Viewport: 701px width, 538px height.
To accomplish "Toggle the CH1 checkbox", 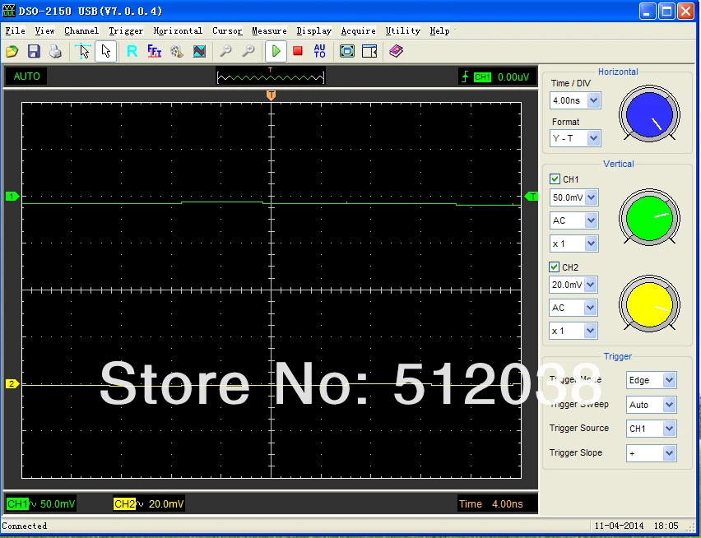I will click(555, 179).
